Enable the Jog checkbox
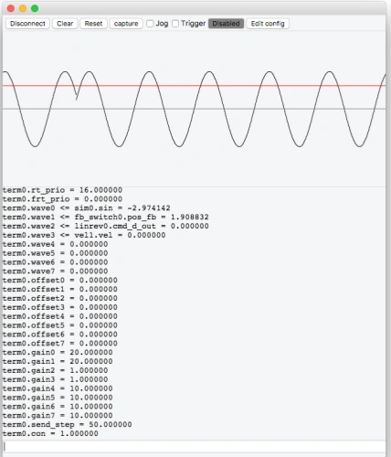391x457 pixels. [x=150, y=24]
